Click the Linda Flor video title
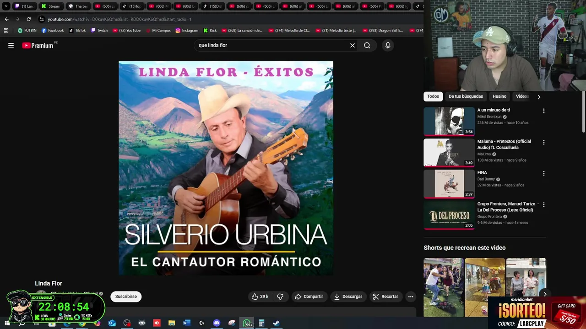This screenshot has height=329, width=586. coord(49,283)
